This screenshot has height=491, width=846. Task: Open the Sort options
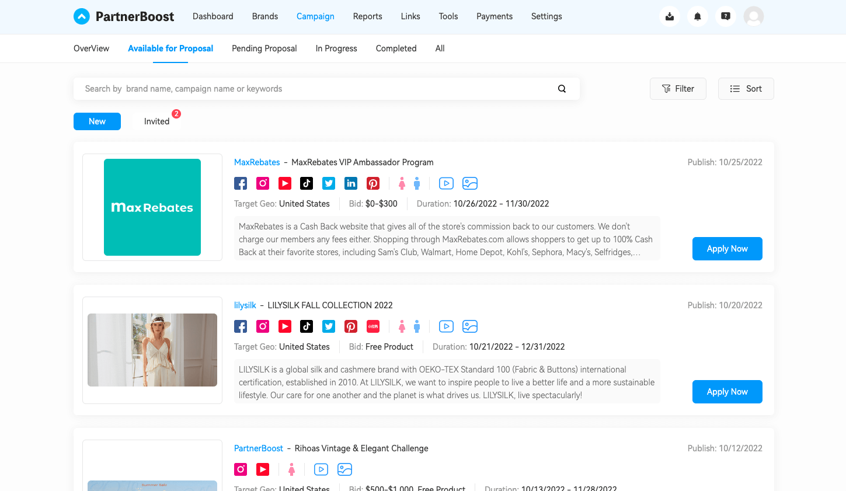pos(746,89)
